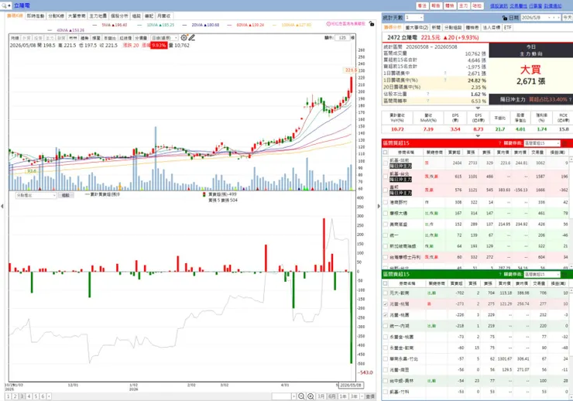Click the 顯示 bar count field showing 125
The height and width of the screenshot is (401, 573).
tap(343, 38)
